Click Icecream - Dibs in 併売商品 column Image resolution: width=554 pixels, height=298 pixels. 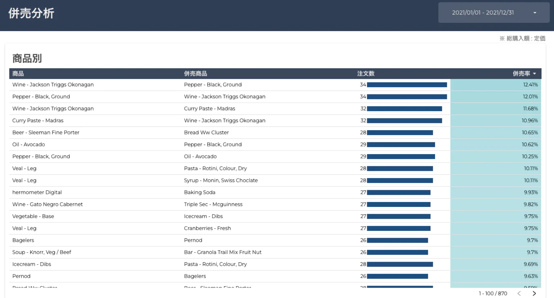(203, 216)
